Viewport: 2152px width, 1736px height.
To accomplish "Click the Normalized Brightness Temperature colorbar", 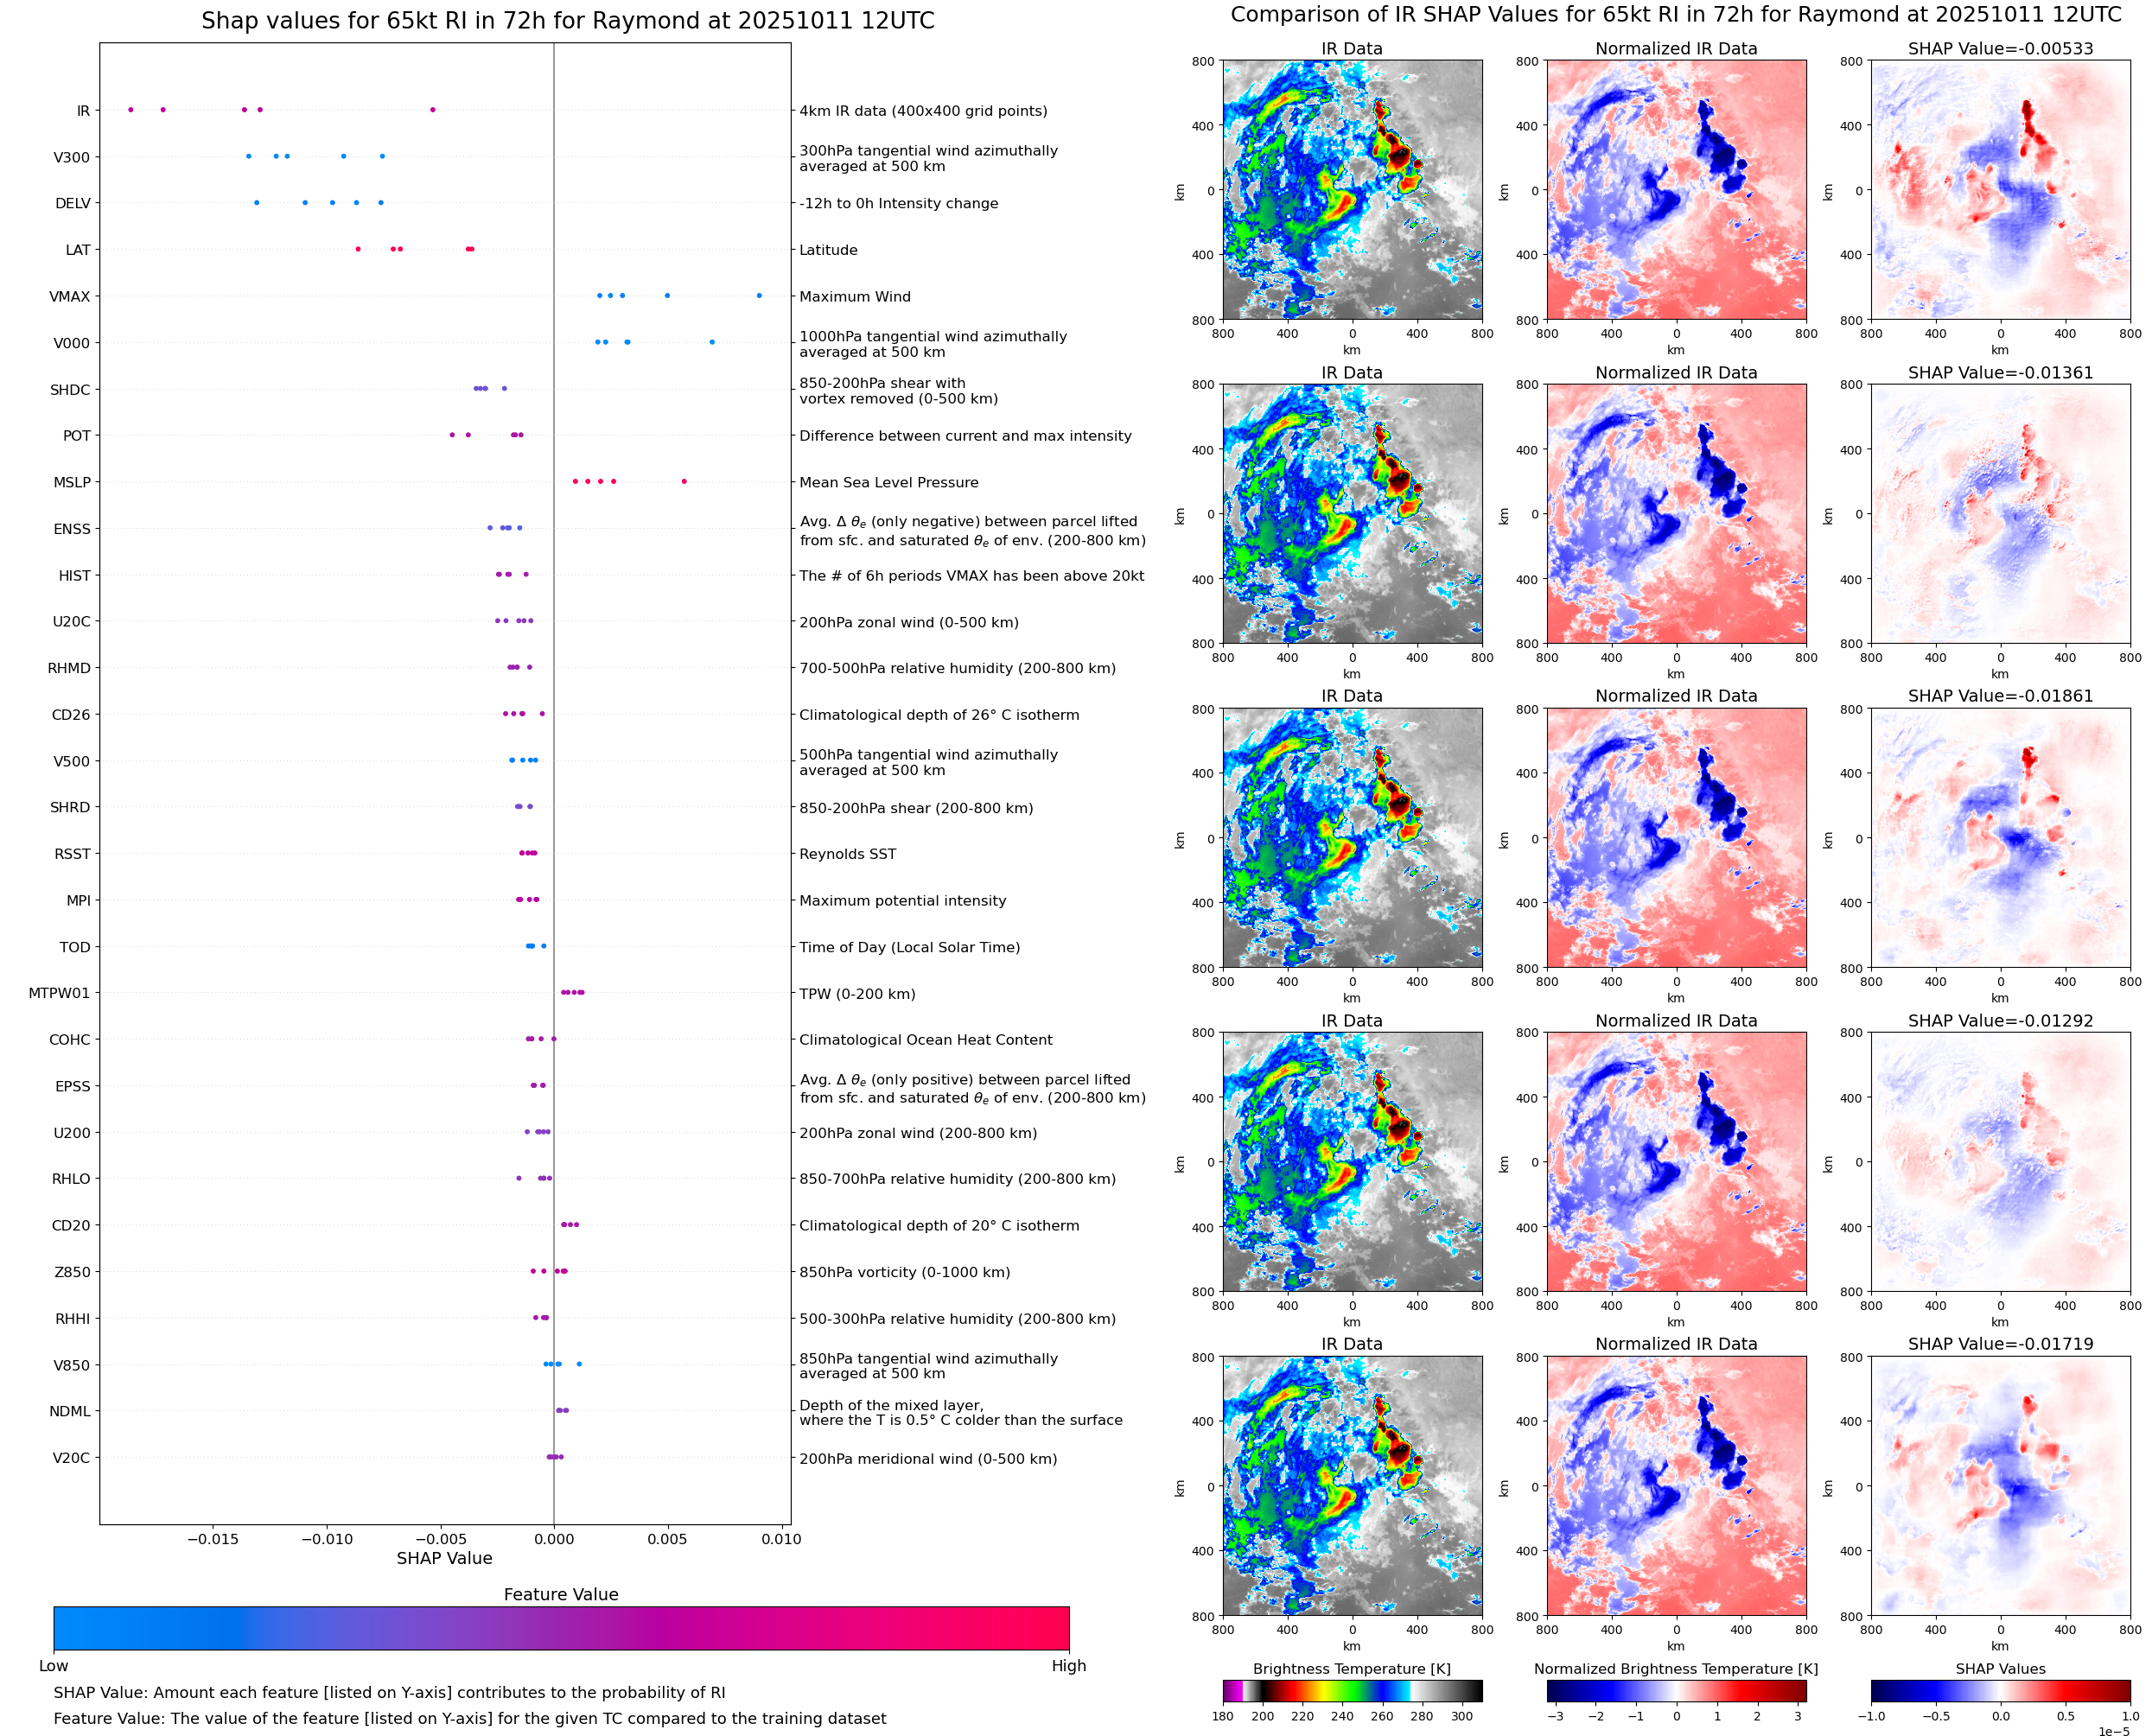I will [x=1676, y=1690].
